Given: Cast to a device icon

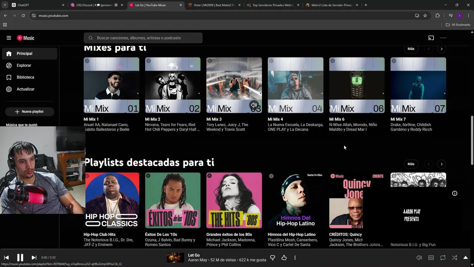Looking at the screenshot, I should pyautogui.click(x=431, y=38).
